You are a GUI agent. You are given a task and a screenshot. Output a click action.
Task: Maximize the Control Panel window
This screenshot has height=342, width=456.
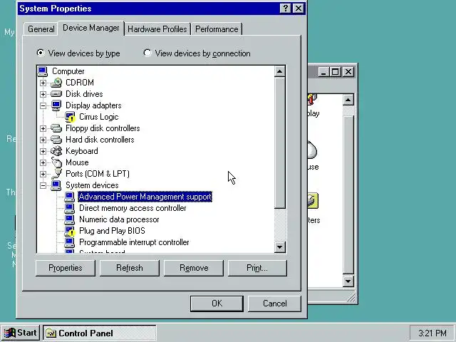coord(335,71)
